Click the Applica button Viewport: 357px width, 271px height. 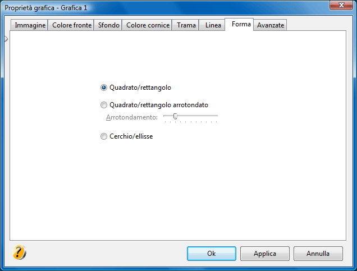coord(265,254)
